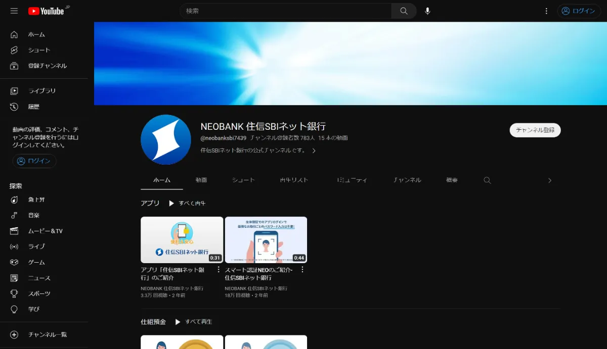This screenshot has height=349, width=607.
Task: Expand channel description with the arrow
Action: [314, 150]
